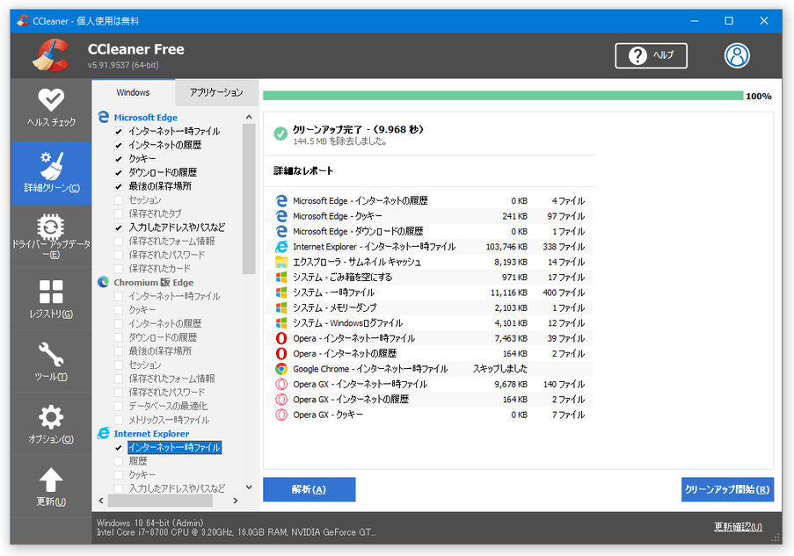794x556 pixels.
Task: Open the ドライバー アップデーター icon
Action: pos(51,227)
